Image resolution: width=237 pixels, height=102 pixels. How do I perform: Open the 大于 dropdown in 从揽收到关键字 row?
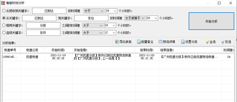click(x=94, y=11)
